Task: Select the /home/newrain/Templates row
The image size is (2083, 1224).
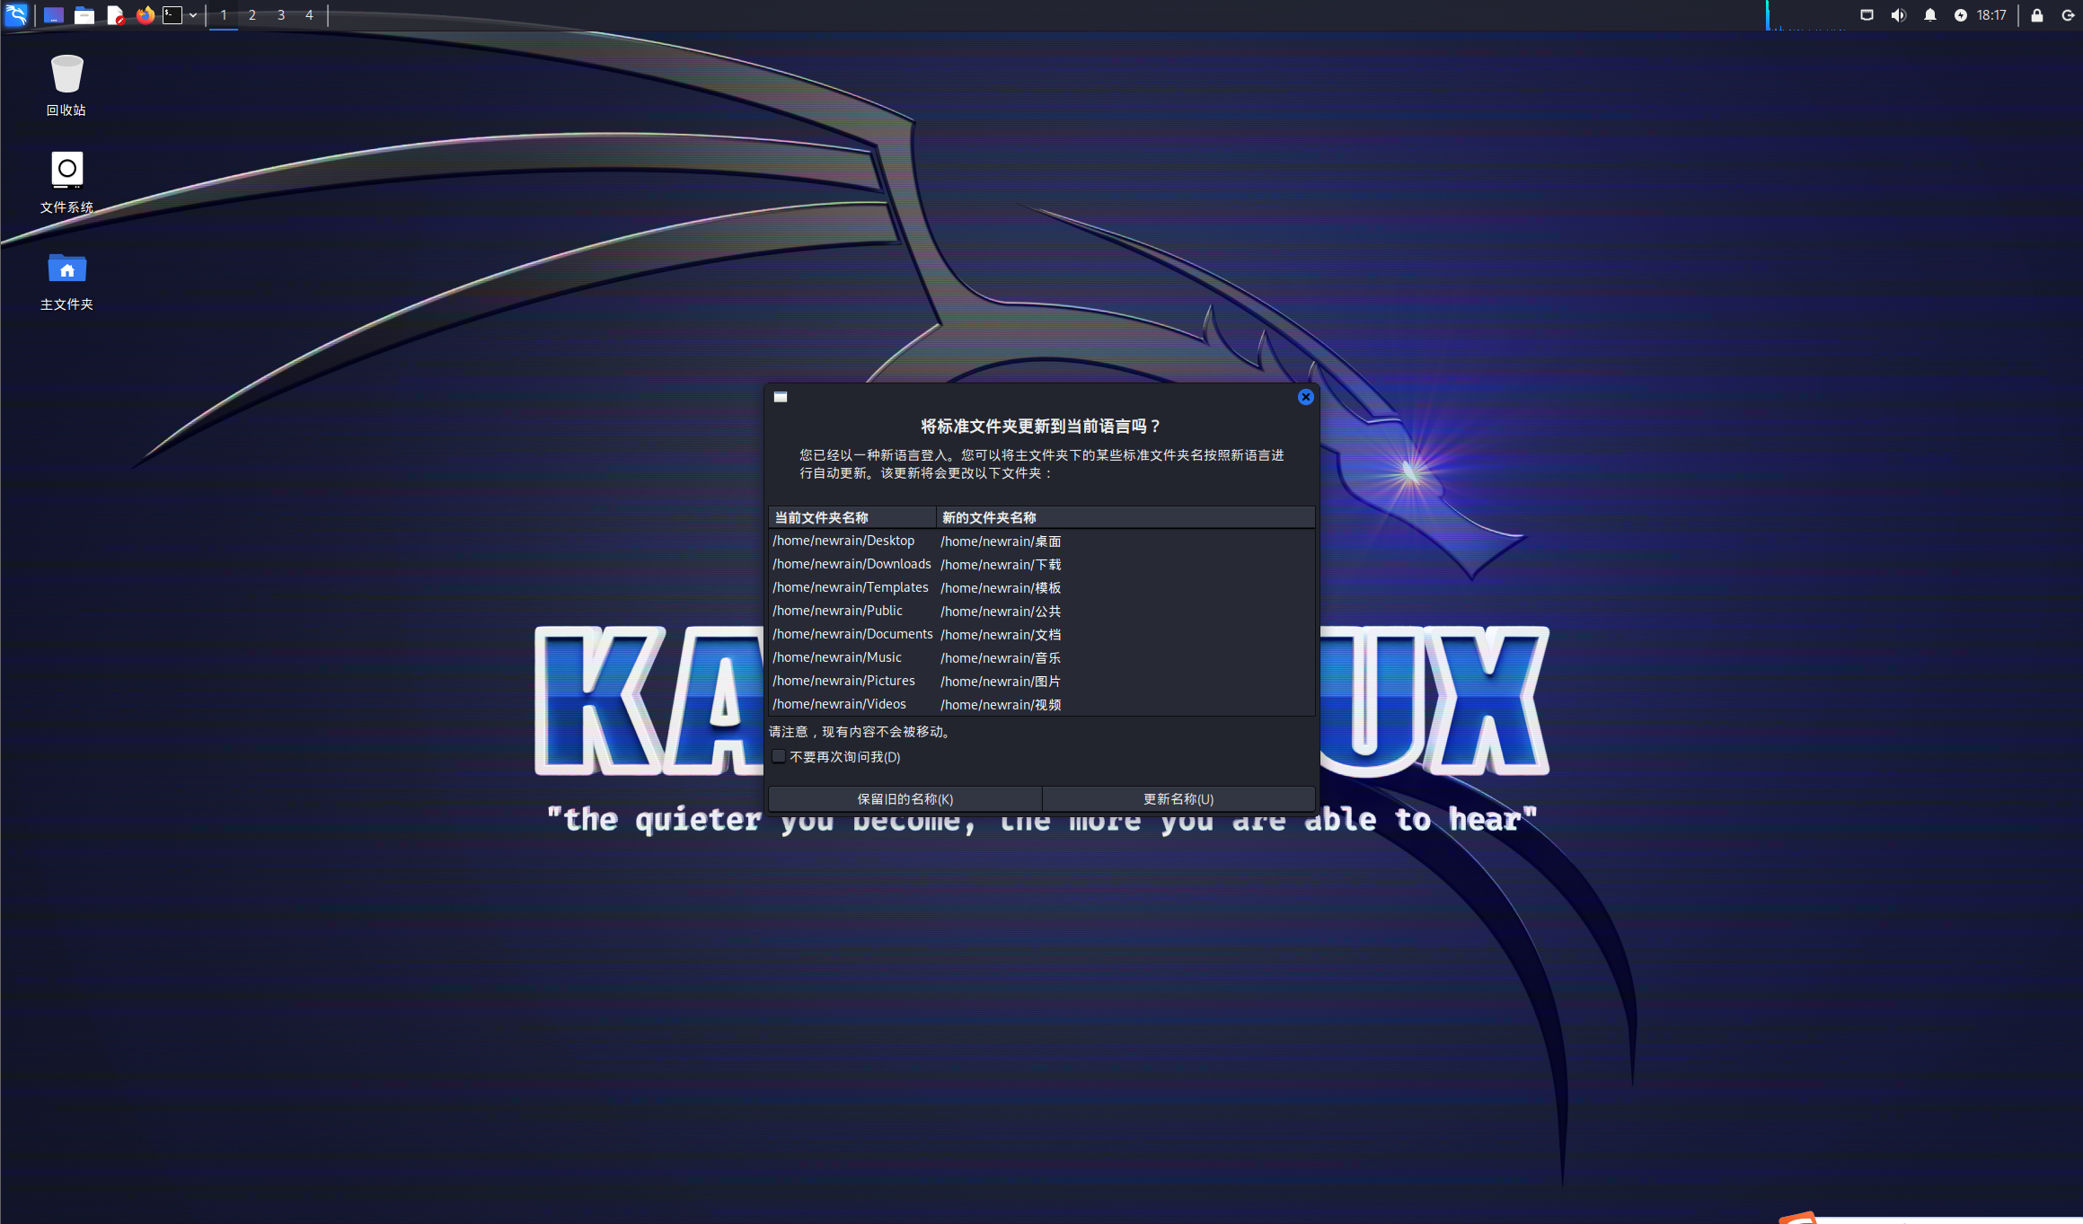Action: pyautogui.click(x=1042, y=587)
